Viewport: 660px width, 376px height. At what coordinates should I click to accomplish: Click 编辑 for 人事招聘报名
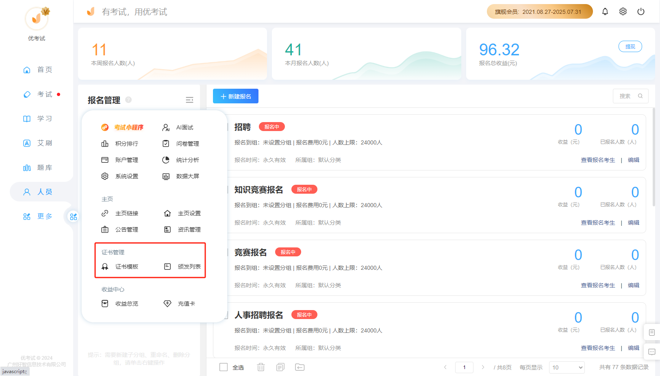pyautogui.click(x=634, y=348)
